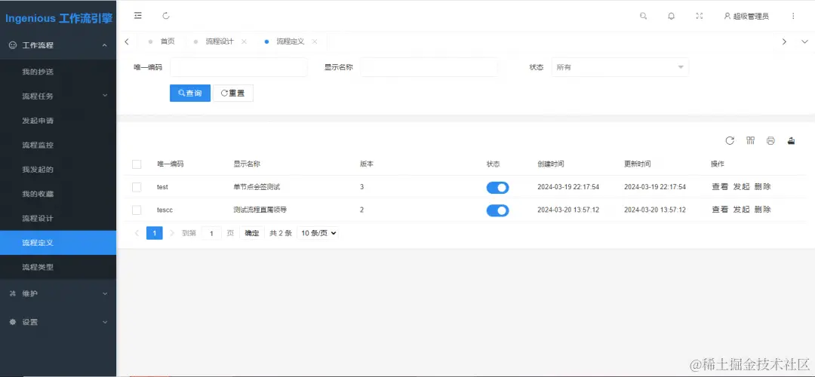Viewport: 815px width, 377px height.
Task: Close the 流程设计 tab
Action: click(x=244, y=41)
